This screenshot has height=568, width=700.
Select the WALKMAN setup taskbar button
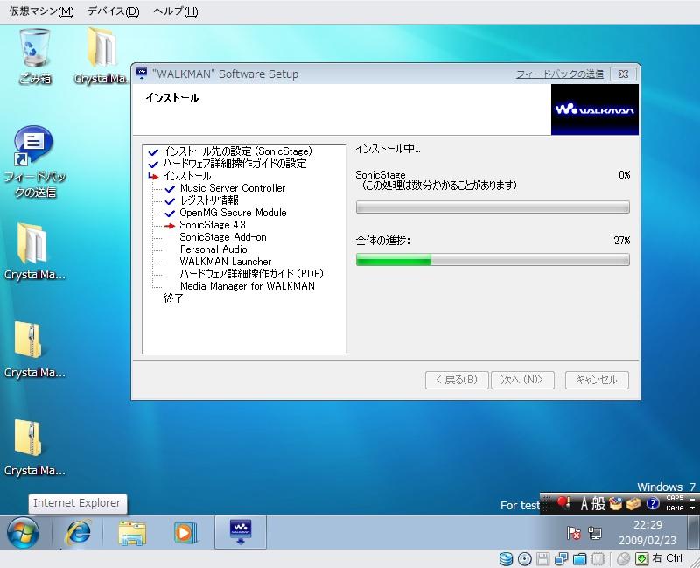pyautogui.click(x=240, y=531)
